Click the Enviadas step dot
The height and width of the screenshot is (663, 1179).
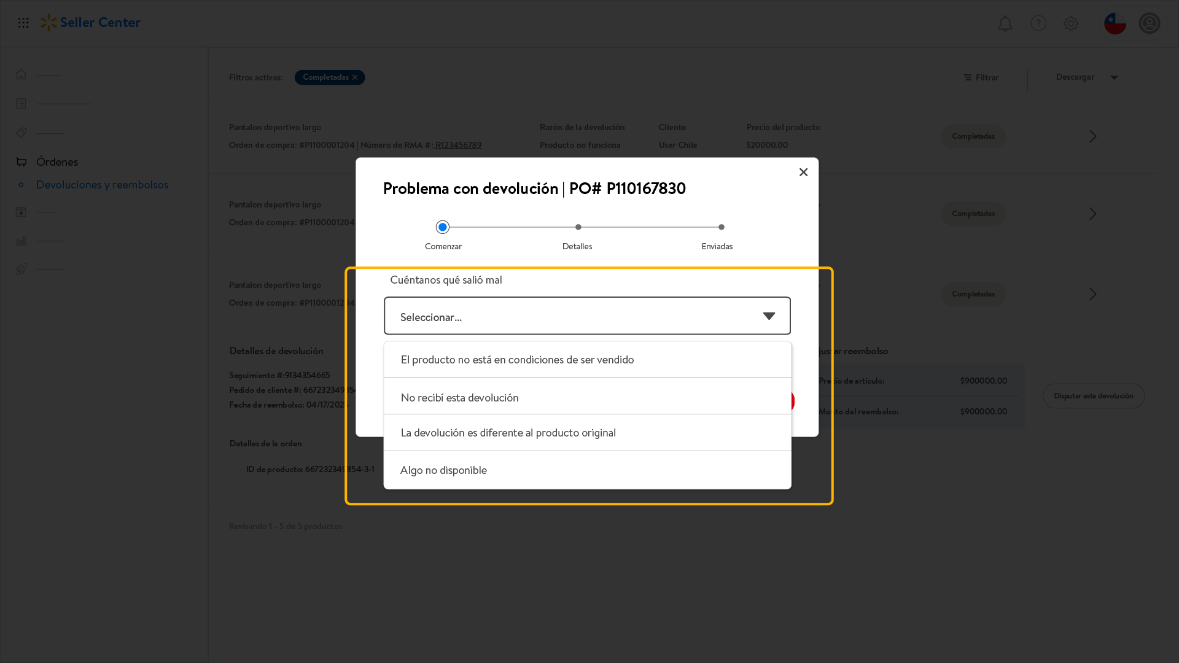pos(722,227)
